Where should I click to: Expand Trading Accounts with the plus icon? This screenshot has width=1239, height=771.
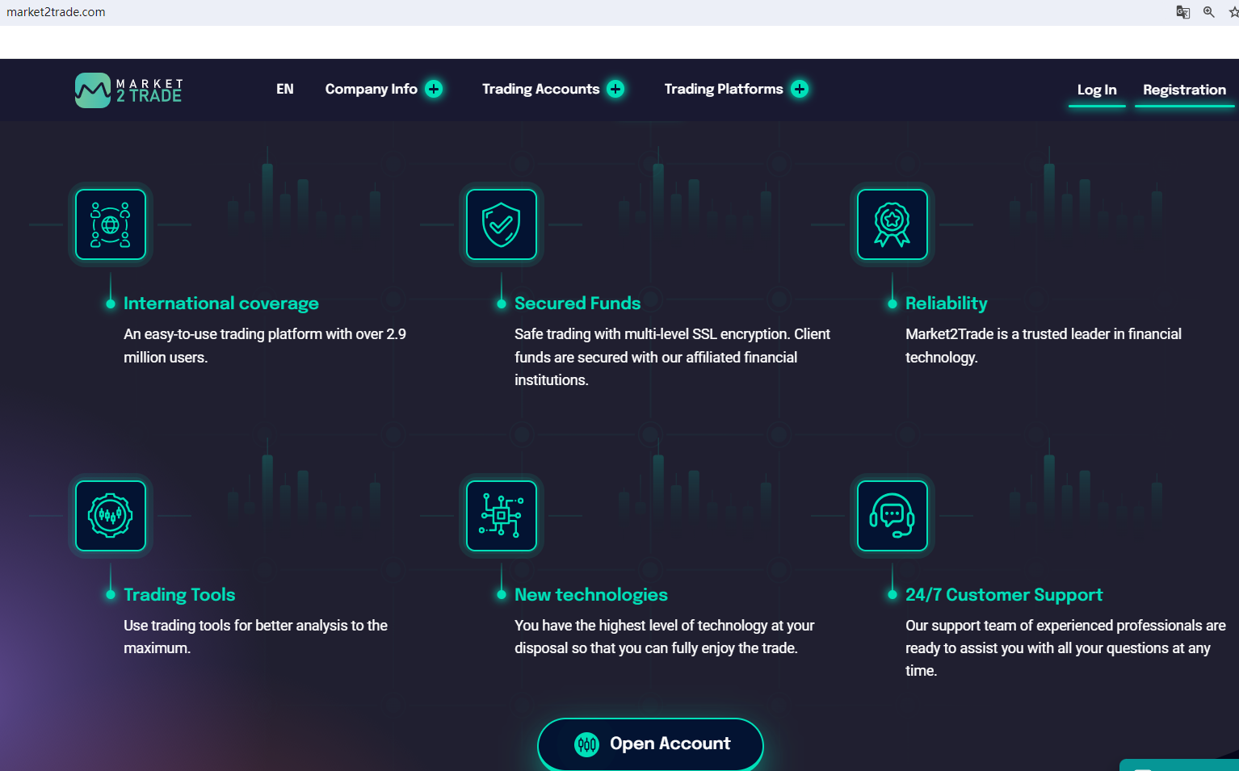tap(615, 89)
